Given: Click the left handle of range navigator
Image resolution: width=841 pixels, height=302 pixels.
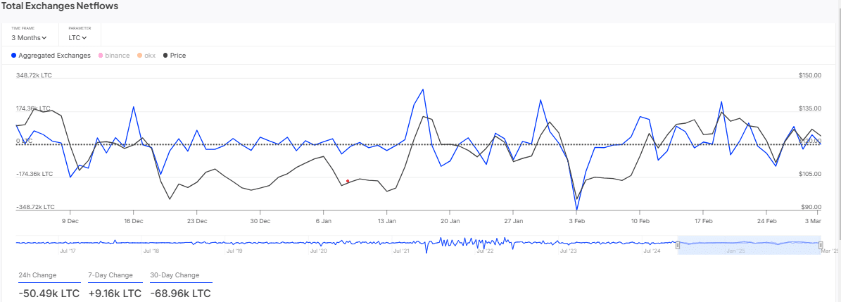Looking at the screenshot, I should [x=678, y=244].
